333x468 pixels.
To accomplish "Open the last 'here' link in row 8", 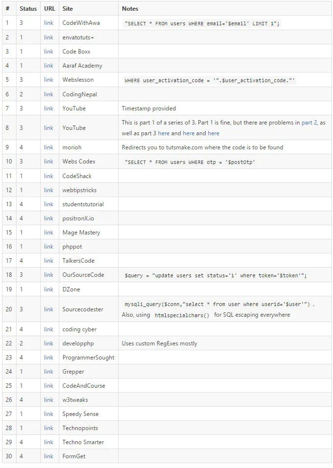I will coord(213,133).
